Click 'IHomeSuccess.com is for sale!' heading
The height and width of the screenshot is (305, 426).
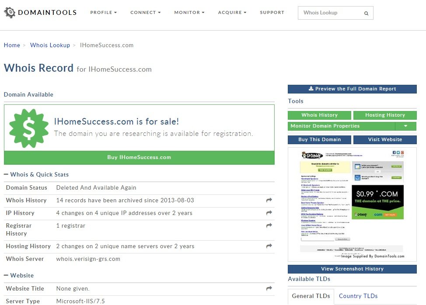116,121
